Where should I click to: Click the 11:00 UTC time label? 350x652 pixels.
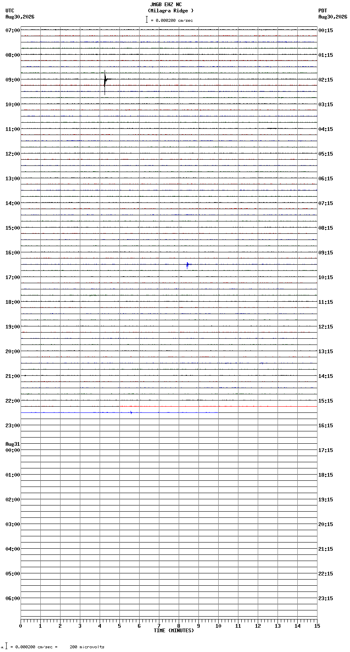point(13,129)
